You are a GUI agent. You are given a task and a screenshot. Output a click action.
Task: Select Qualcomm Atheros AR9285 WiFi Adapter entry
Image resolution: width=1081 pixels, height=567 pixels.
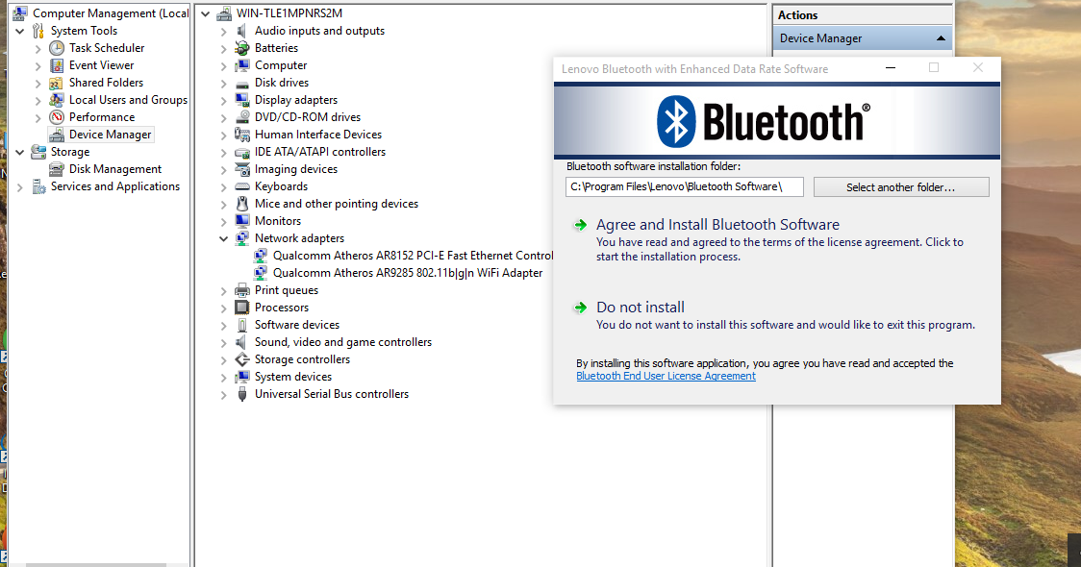tap(408, 273)
